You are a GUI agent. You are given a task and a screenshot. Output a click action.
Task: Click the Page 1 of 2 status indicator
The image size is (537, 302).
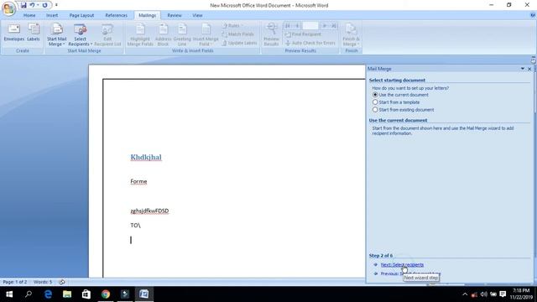coord(15,282)
